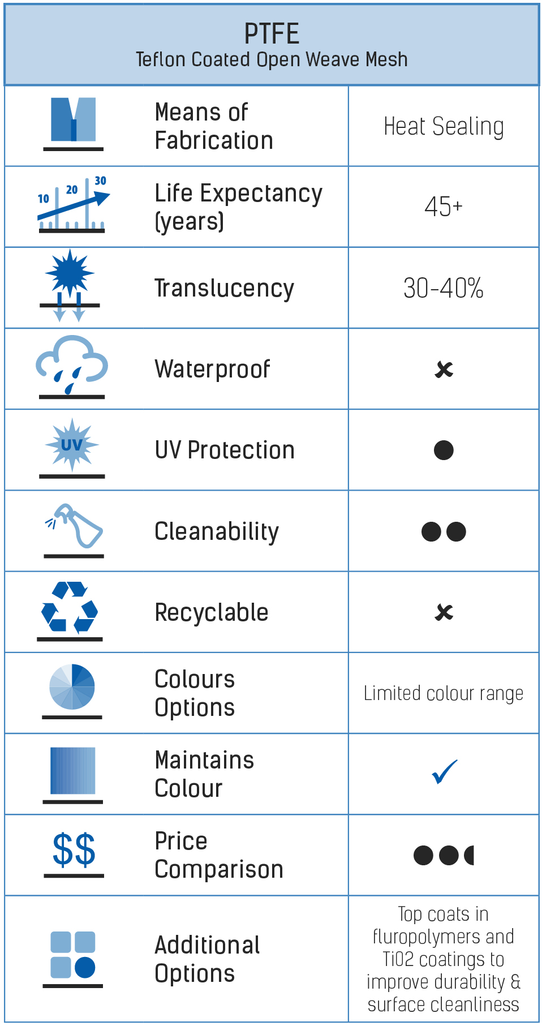Click the Colours Options pie wheel

[x=72, y=690]
